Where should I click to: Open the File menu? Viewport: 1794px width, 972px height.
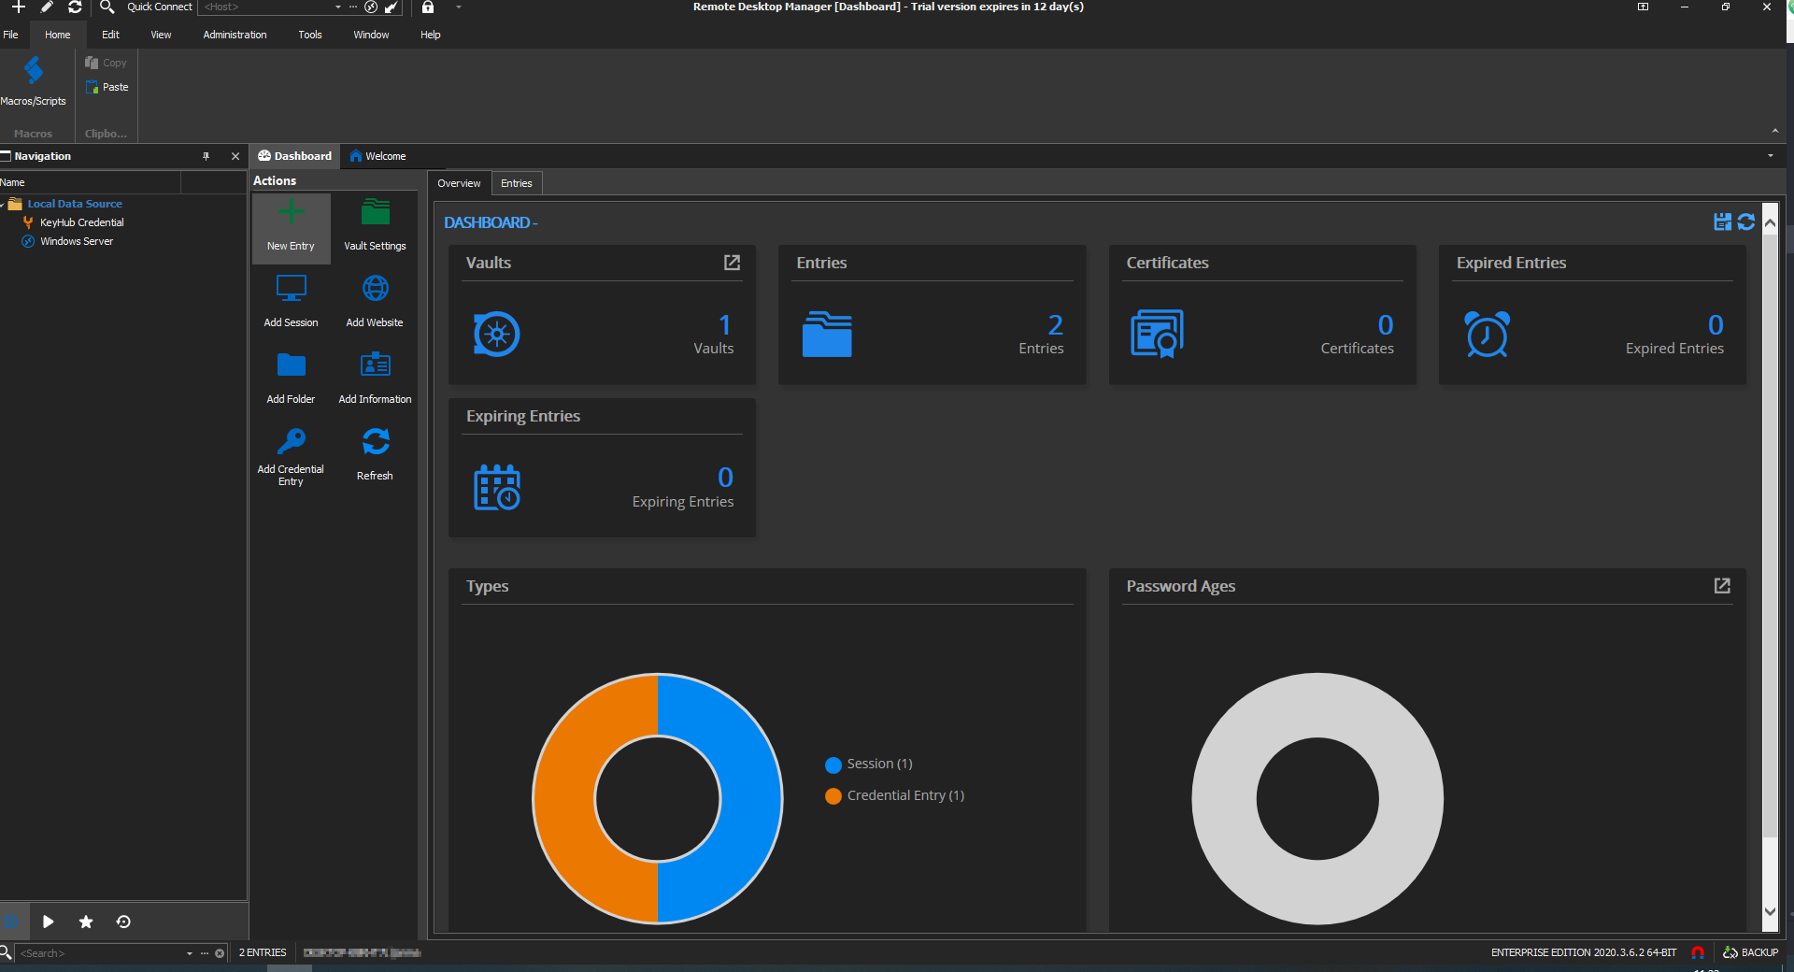(x=10, y=35)
